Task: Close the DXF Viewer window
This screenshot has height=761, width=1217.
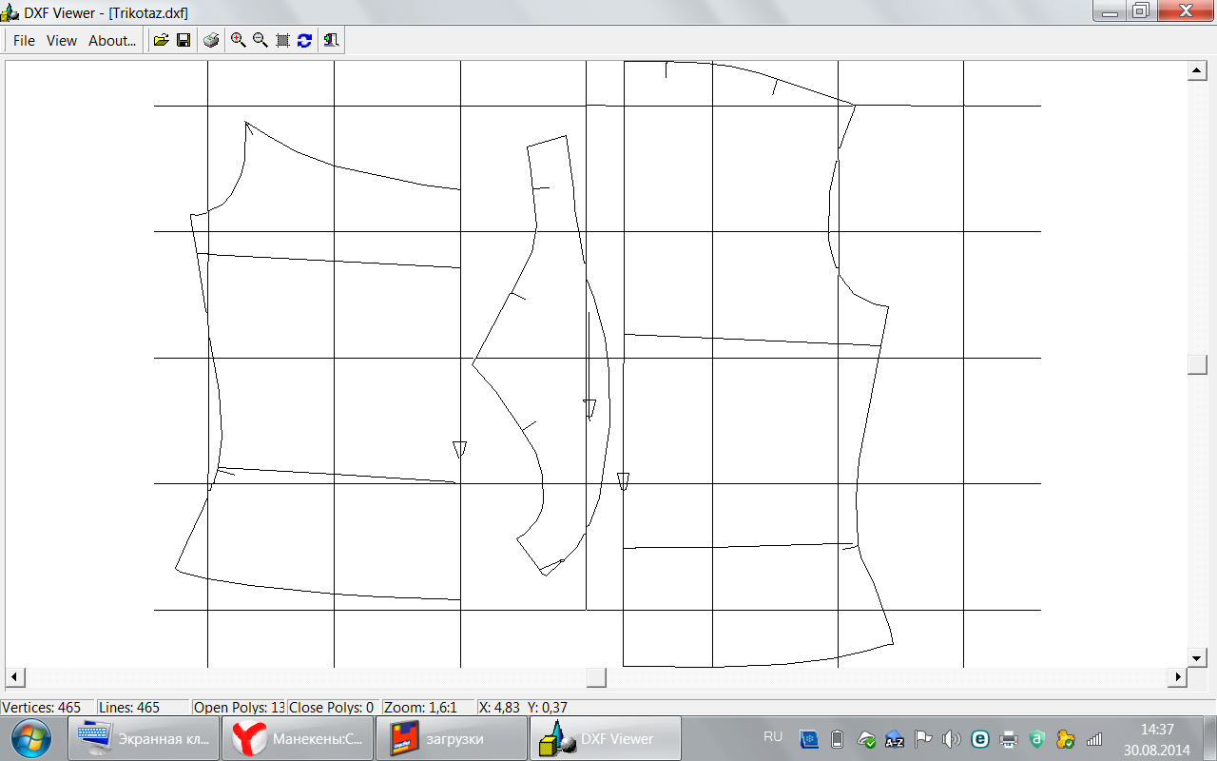Action: 1184,11
